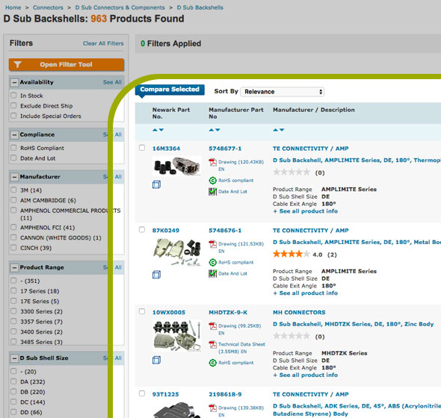Screen dimensions: 441x418
Task: Click the Open Filter Tool button
Action: [66, 65]
